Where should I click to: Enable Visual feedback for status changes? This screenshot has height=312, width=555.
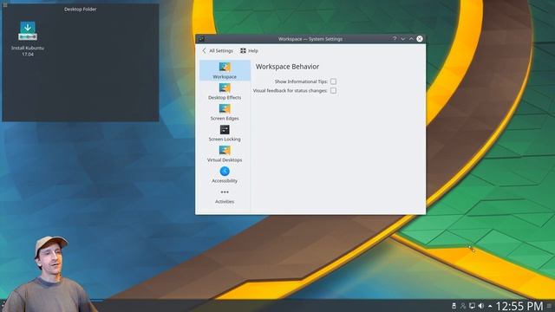333,90
